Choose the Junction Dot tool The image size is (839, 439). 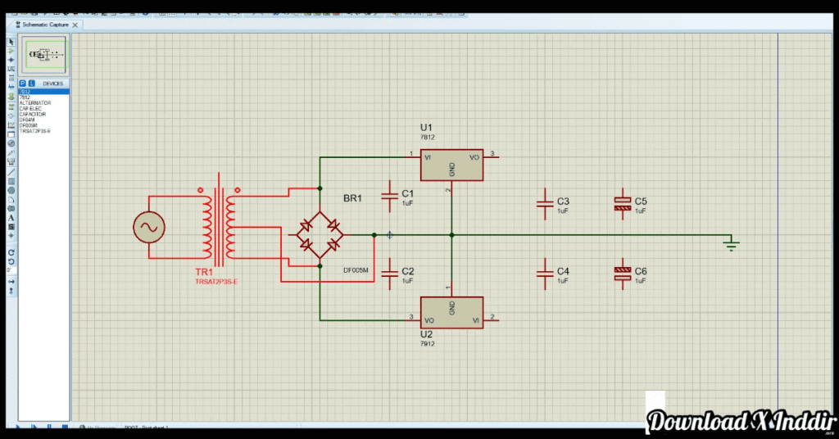tap(11, 60)
